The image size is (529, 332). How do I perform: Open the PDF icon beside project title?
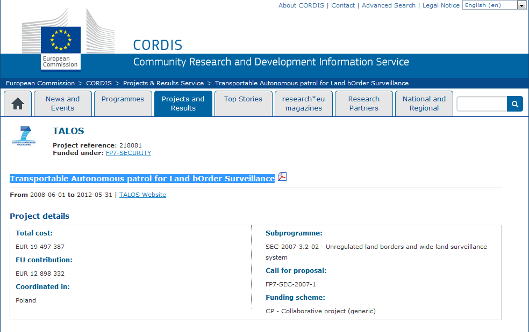(282, 177)
